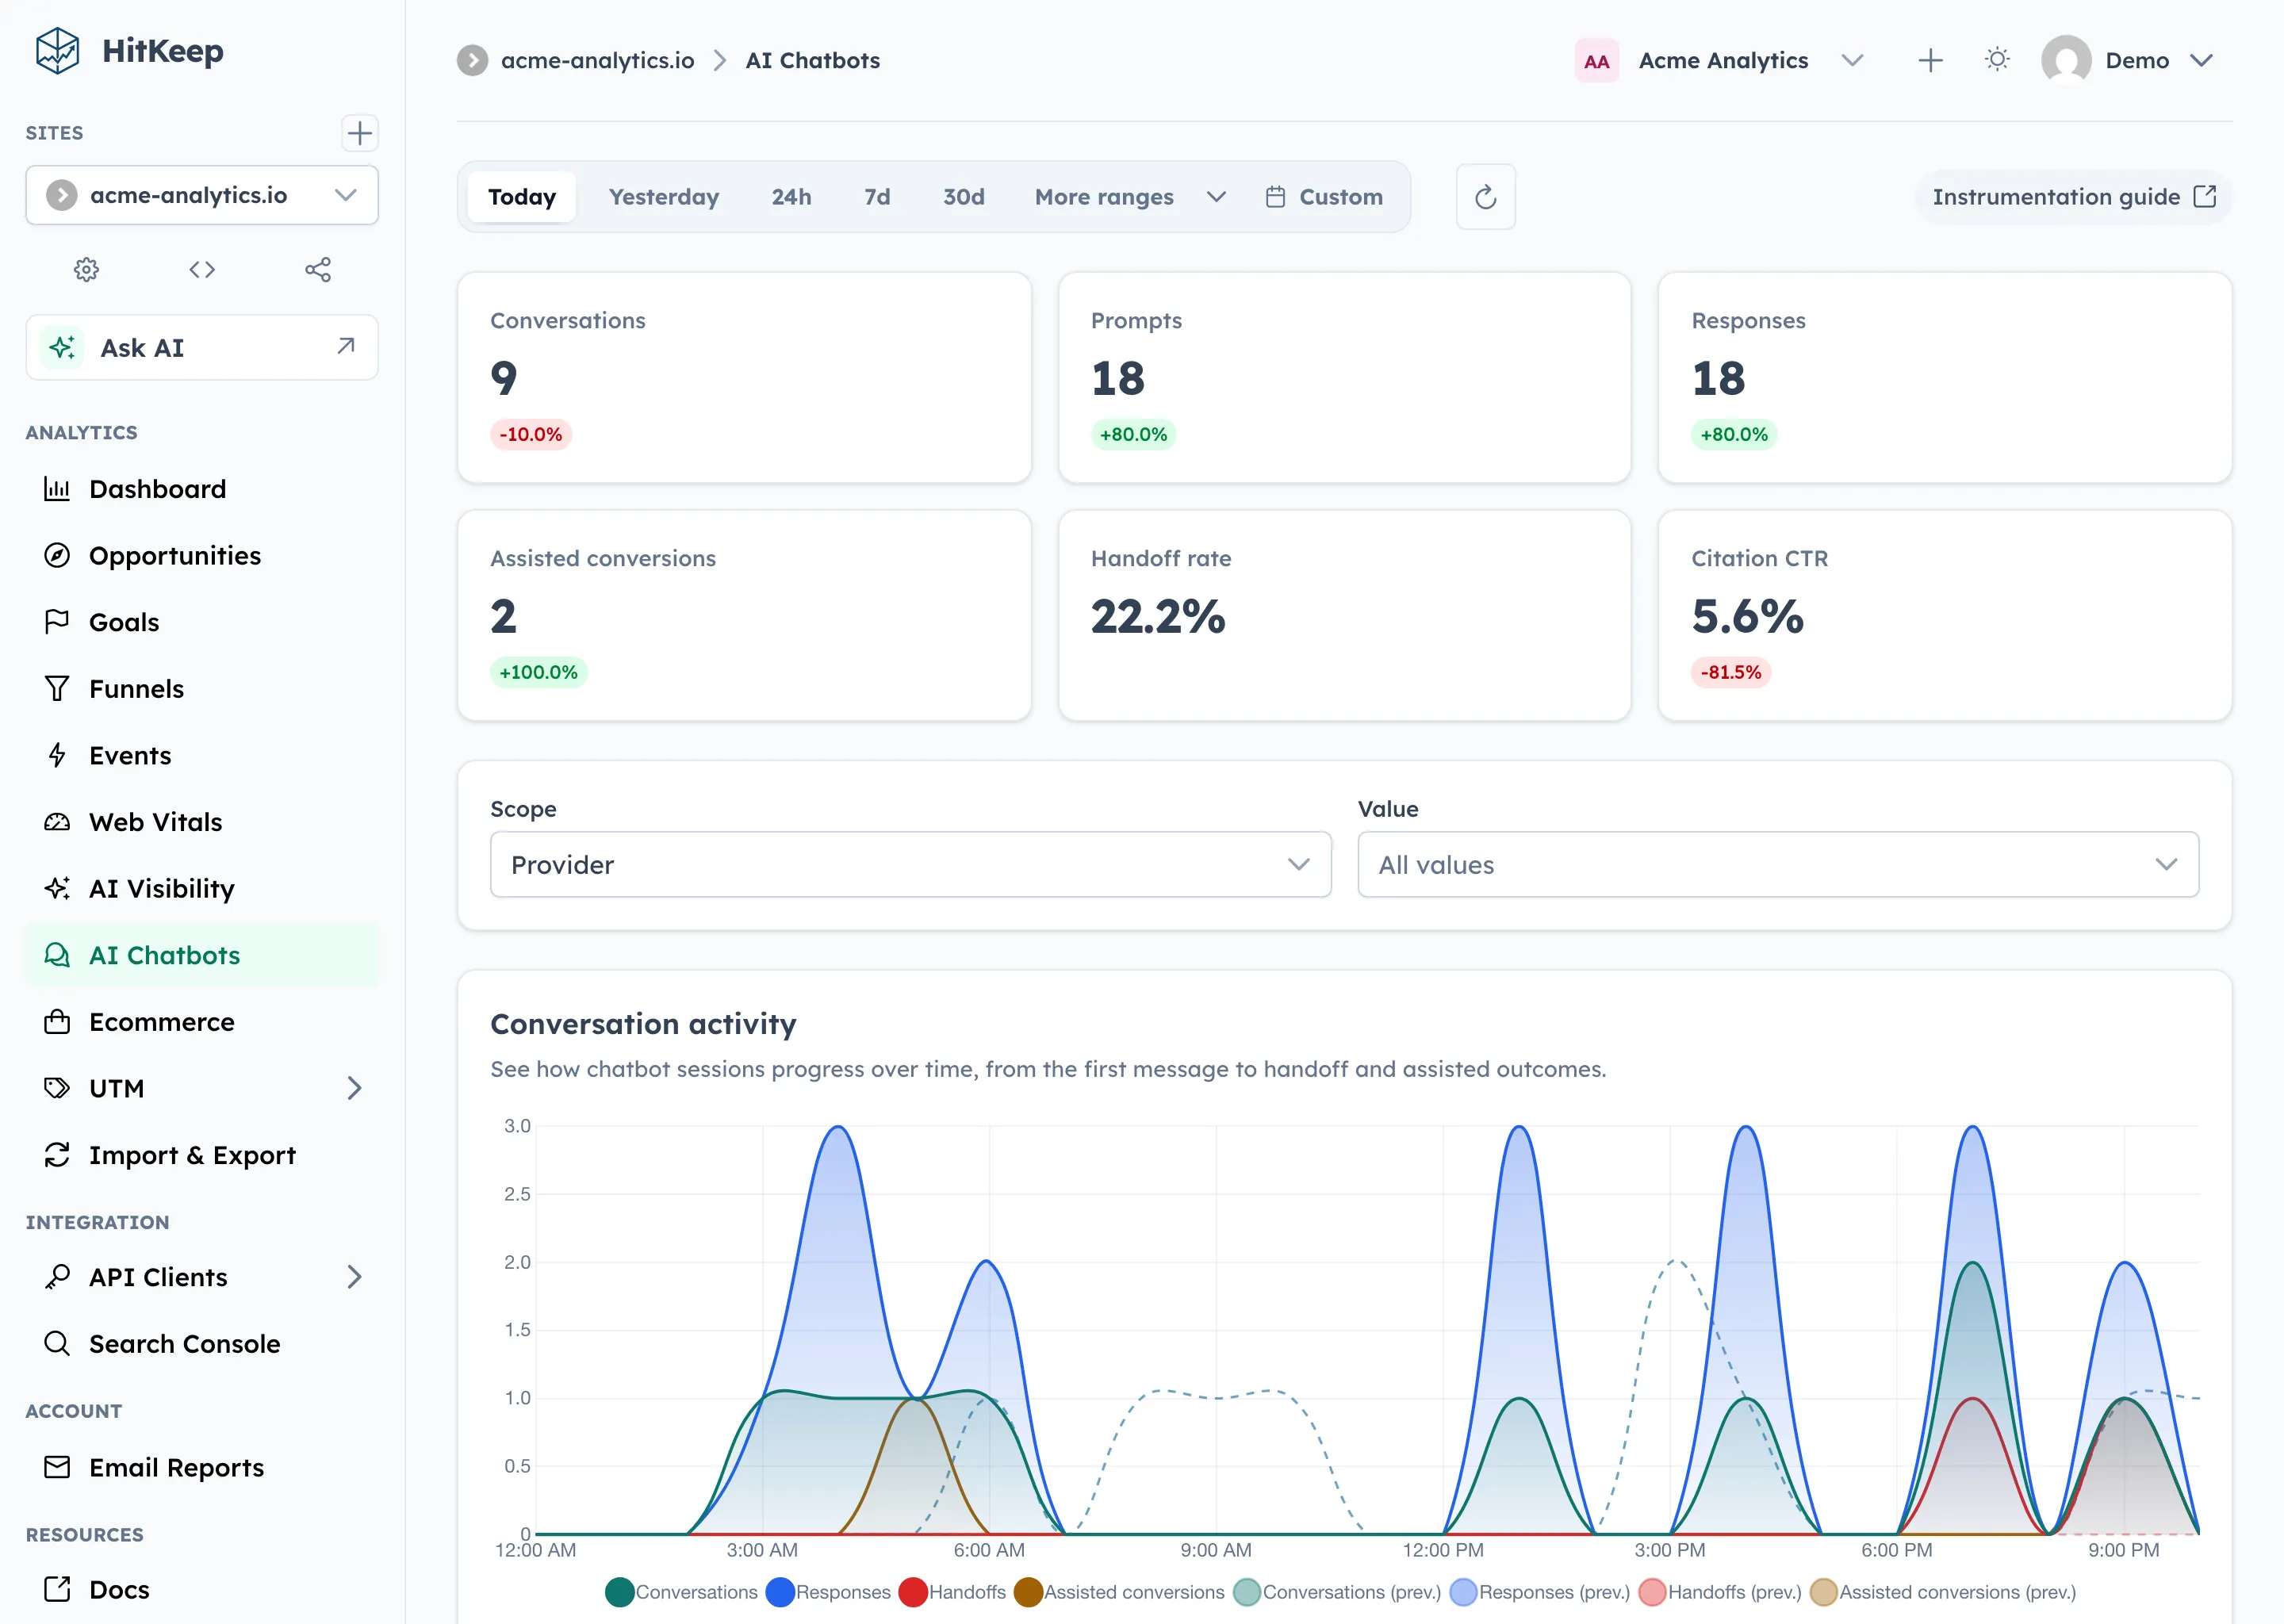Open the acme-analytics.io site selector

coord(202,195)
